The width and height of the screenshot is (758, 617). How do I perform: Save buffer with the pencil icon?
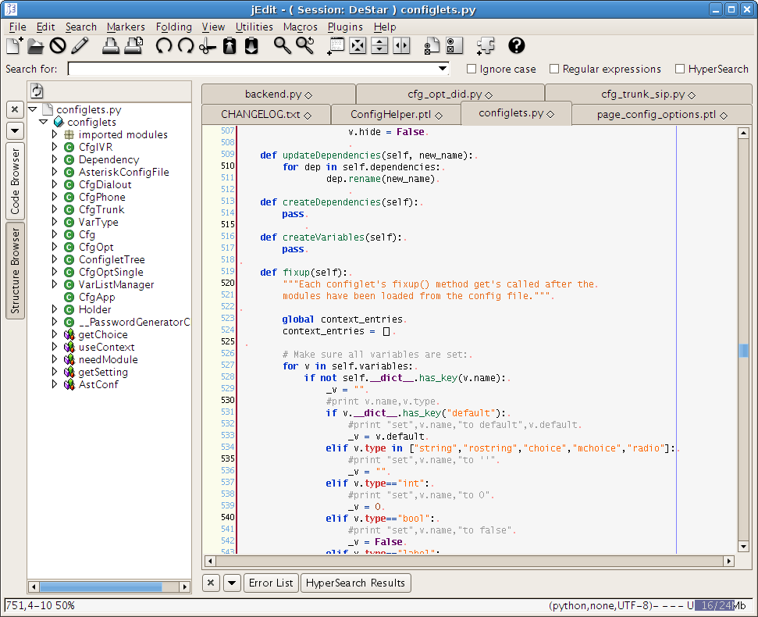coord(80,46)
